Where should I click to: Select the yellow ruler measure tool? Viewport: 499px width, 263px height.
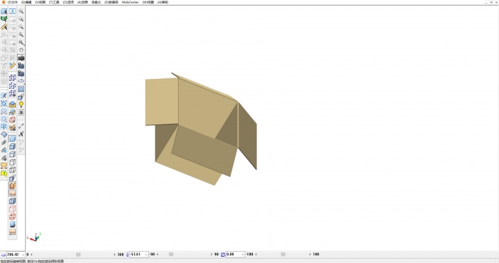tap(12, 66)
